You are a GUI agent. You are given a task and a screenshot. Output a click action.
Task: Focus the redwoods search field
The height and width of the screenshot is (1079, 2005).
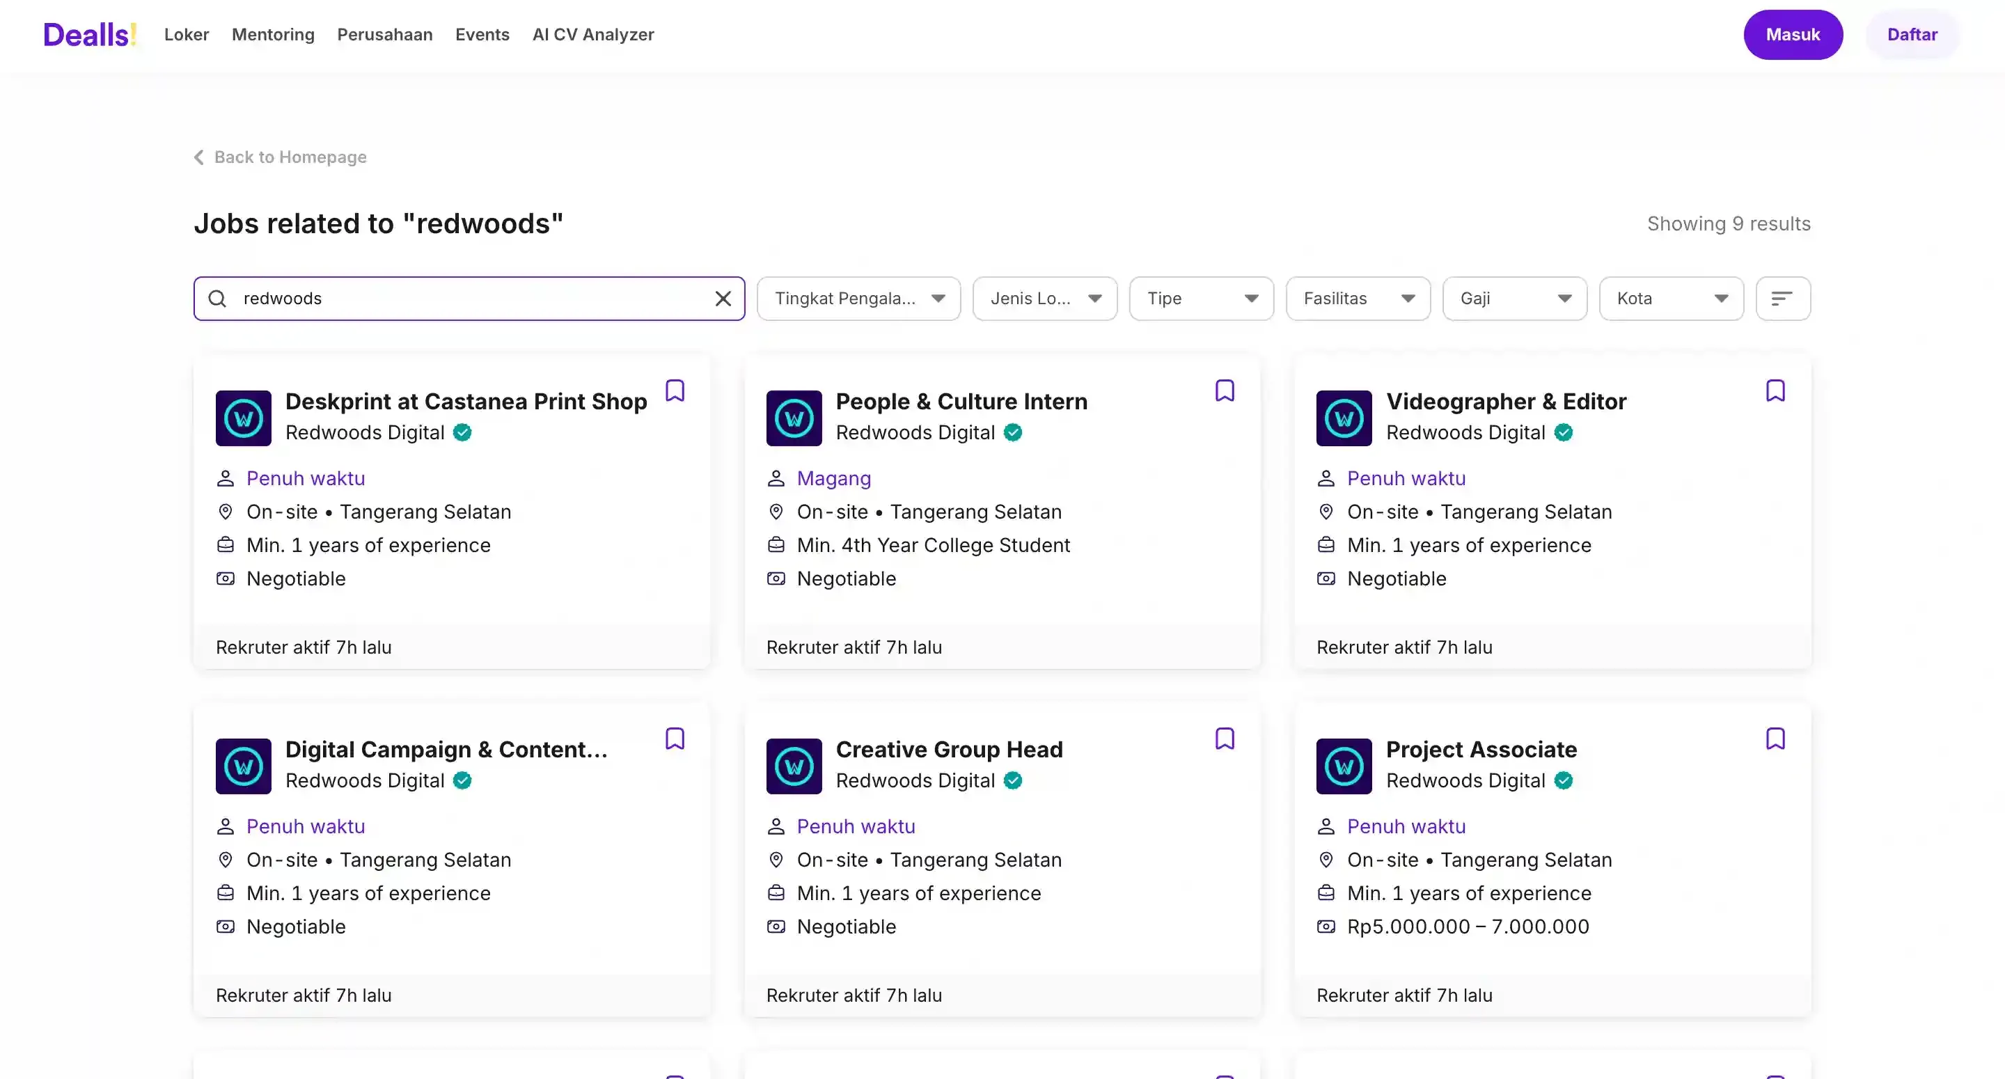pos(469,298)
